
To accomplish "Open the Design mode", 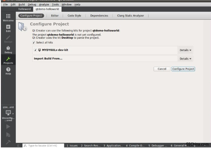I will pos(8,39).
